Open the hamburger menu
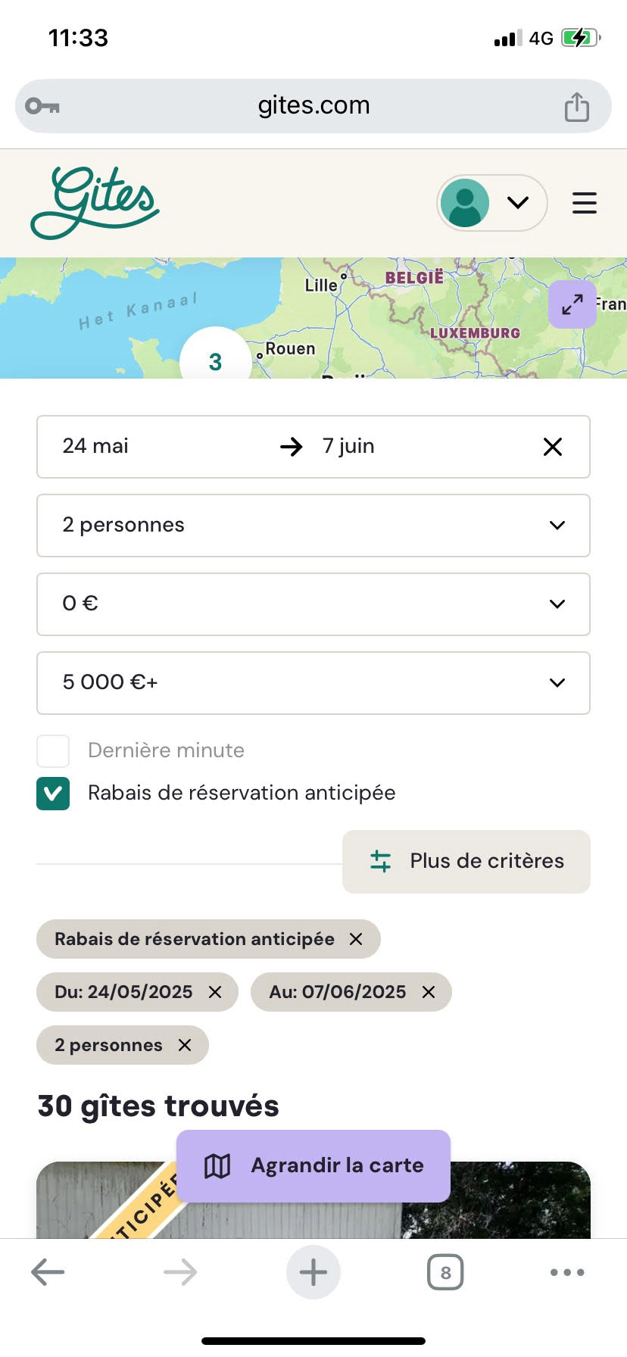This screenshot has height=1357, width=627. [584, 203]
